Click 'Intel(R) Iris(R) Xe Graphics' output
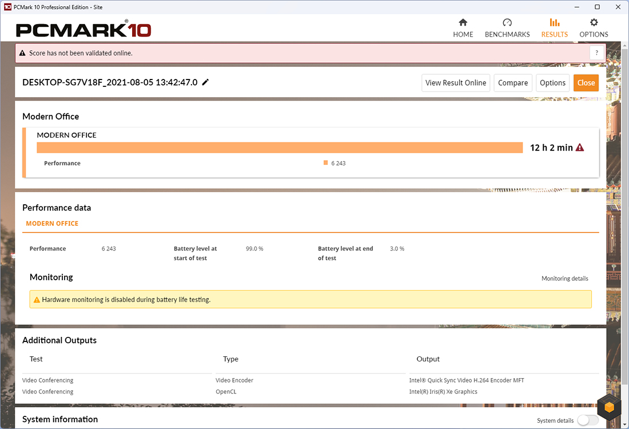This screenshot has width=629, height=429. [443, 392]
